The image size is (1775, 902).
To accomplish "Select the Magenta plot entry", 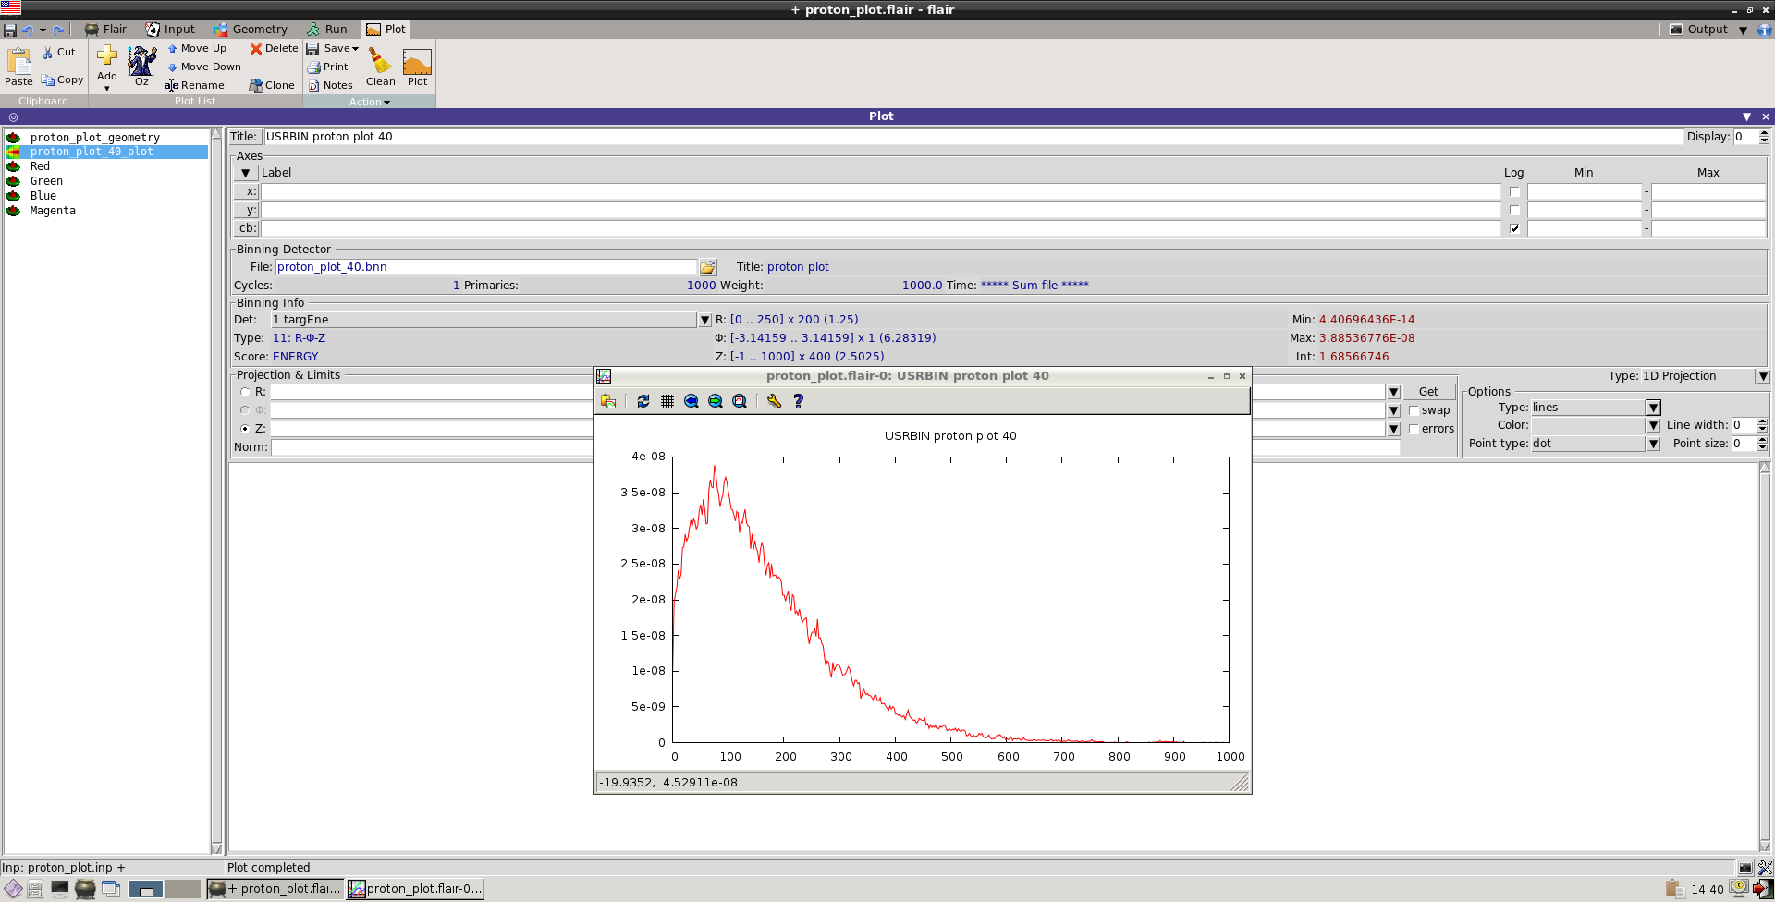I will coord(53,211).
